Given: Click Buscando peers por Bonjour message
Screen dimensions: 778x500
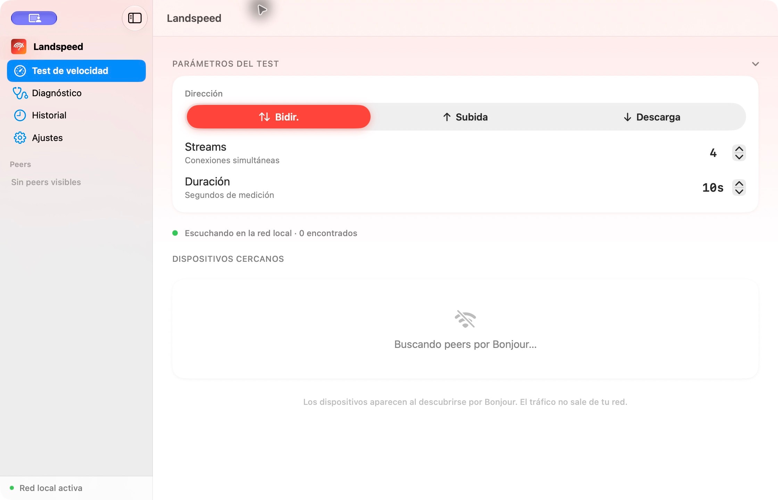Looking at the screenshot, I should coord(465,344).
